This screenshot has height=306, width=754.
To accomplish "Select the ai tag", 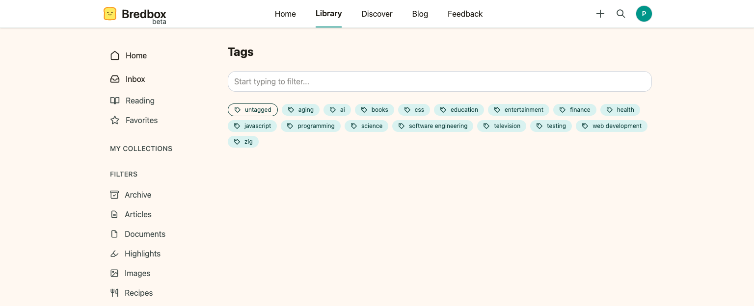I will point(337,110).
